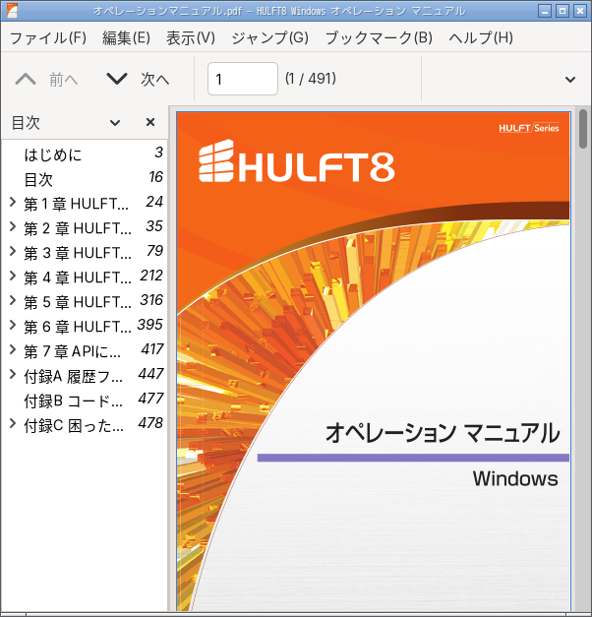This screenshot has width=592, height=617.
Task: Click the PDF application icon in title bar
Action: 12,11
